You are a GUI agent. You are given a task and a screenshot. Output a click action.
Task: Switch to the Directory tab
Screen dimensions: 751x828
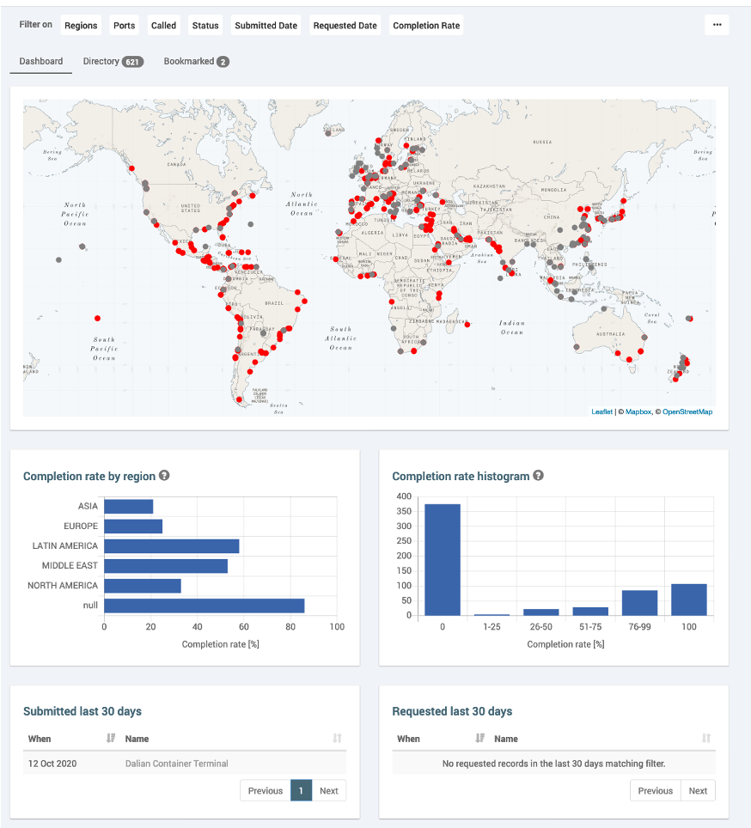pyautogui.click(x=112, y=62)
